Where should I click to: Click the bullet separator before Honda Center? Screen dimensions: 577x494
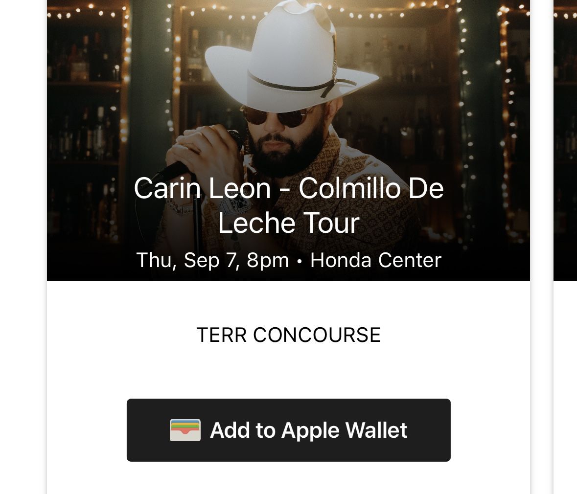click(x=300, y=261)
